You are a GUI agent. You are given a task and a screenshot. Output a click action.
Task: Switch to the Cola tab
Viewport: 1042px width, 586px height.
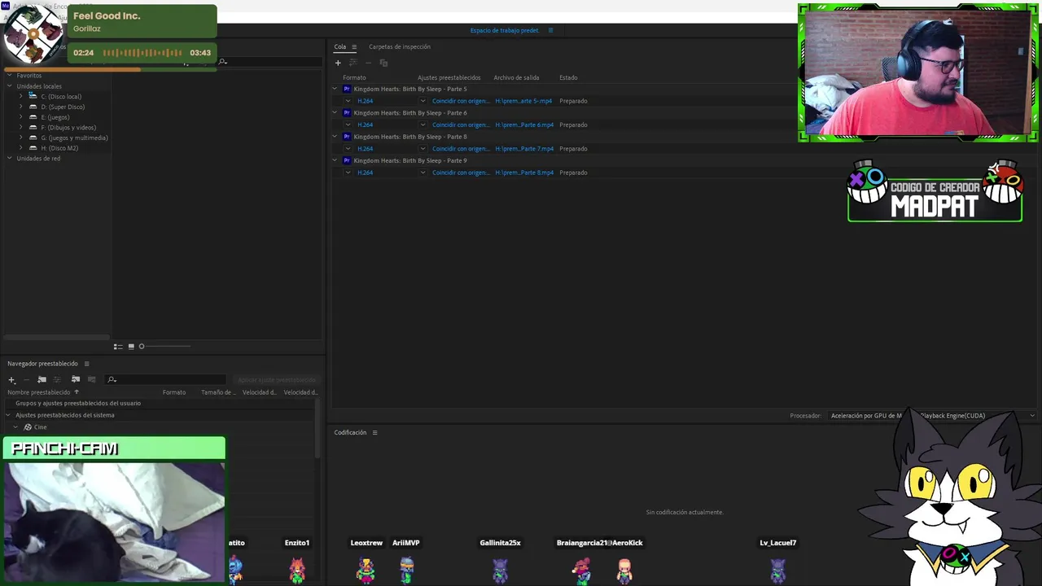point(339,47)
